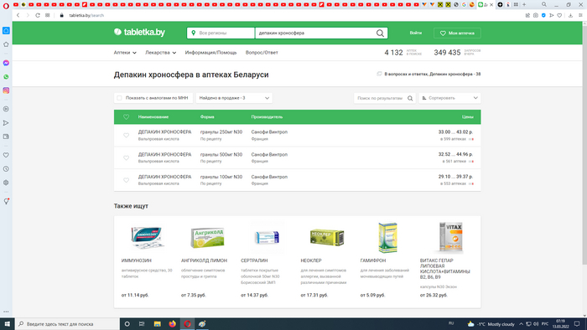Open the Моя аптечка button
Viewport: 587px width, 330px height.
457,33
